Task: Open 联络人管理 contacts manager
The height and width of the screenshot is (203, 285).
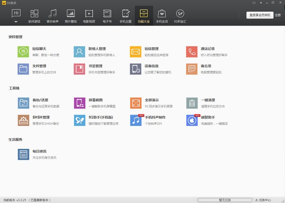Action: 80,51
